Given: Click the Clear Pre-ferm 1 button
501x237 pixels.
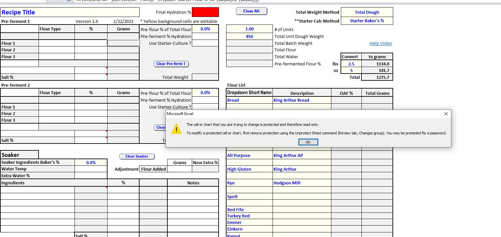Looking at the screenshot, I should tap(171, 64).
